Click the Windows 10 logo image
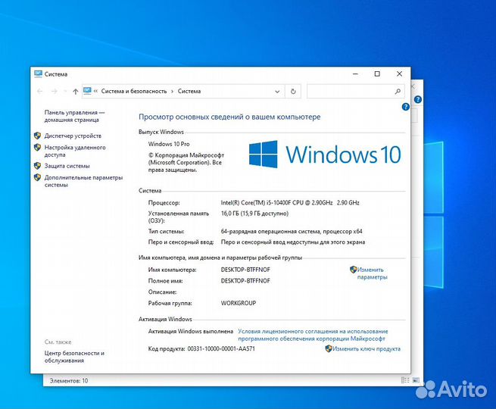This screenshot has height=409, width=496. pyautogui.click(x=325, y=155)
